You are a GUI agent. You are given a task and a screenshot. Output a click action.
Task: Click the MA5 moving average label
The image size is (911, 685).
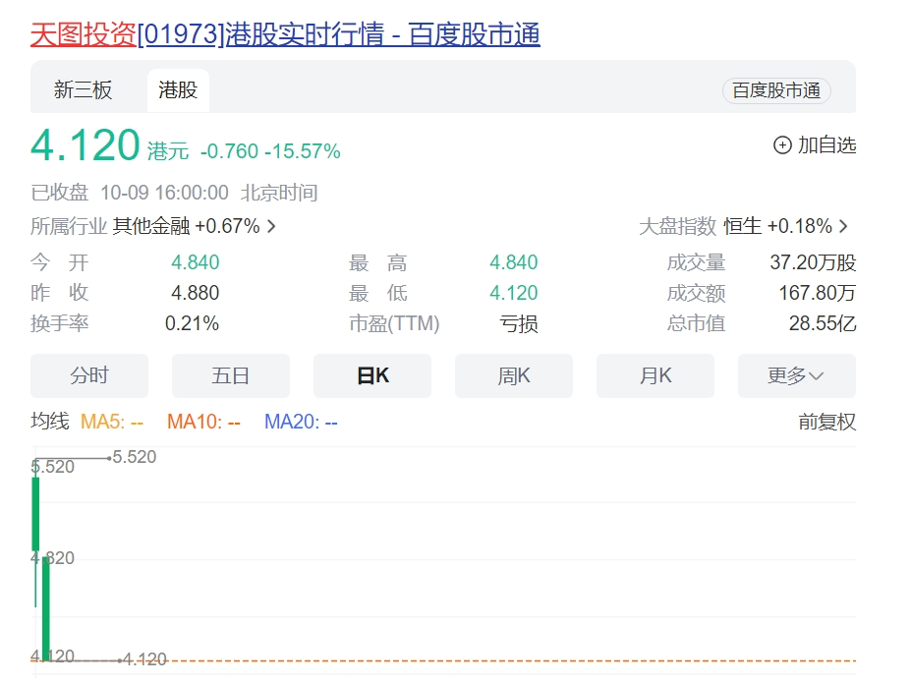tap(111, 422)
